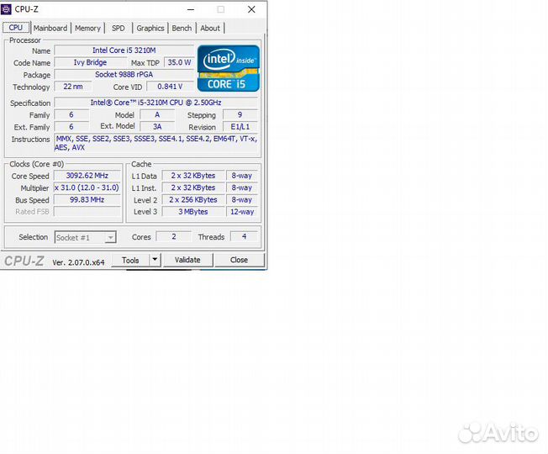Viewport: 548px width, 454px height.
Task: Click the CPU-Z app icon in title bar
Action: (x=6, y=9)
